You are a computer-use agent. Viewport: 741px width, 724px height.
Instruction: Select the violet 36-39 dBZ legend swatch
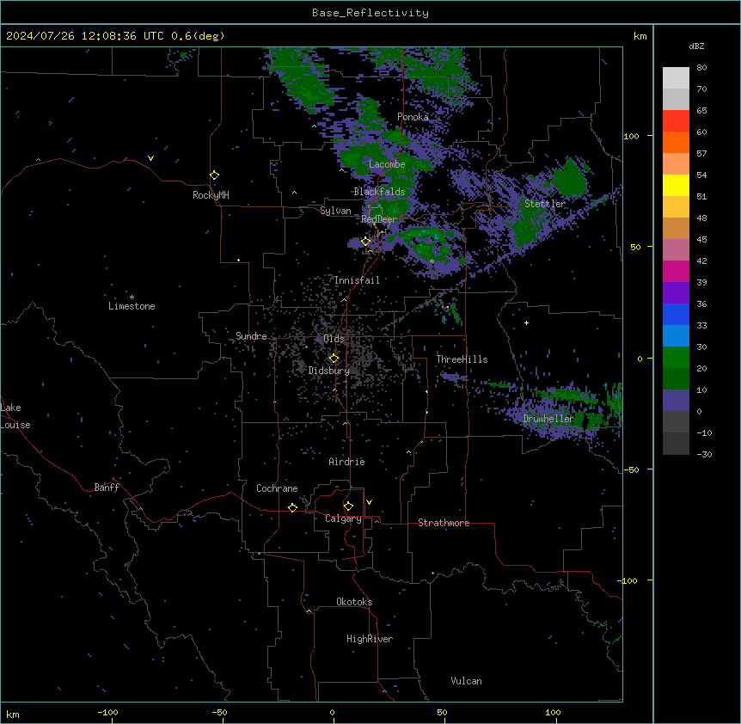point(676,293)
